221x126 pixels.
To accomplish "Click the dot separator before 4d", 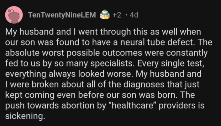I will pos(126,15).
